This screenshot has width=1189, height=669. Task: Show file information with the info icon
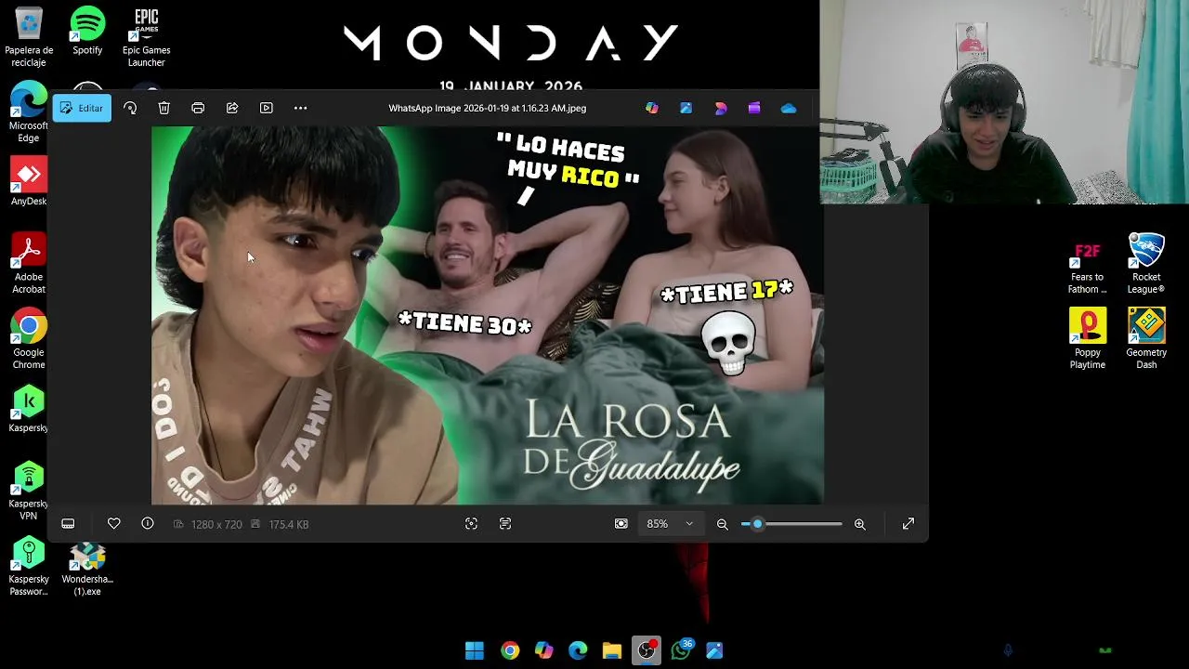pyautogui.click(x=147, y=524)
